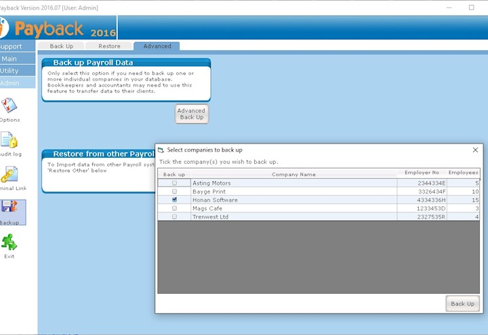Select the Backup floppy disk icon
The height and width of the screenshot is (335, 488).
[x=12, y=209]
